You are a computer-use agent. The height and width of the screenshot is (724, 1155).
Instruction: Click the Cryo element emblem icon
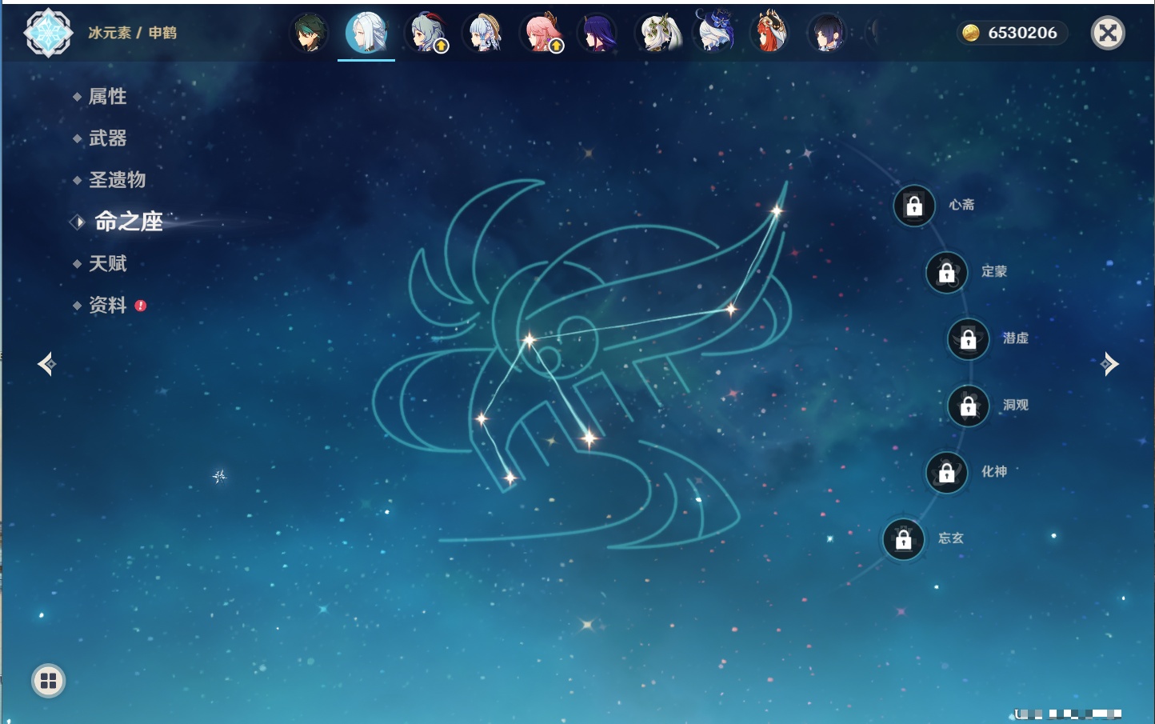pyautogui.click(x=48, y=33)
